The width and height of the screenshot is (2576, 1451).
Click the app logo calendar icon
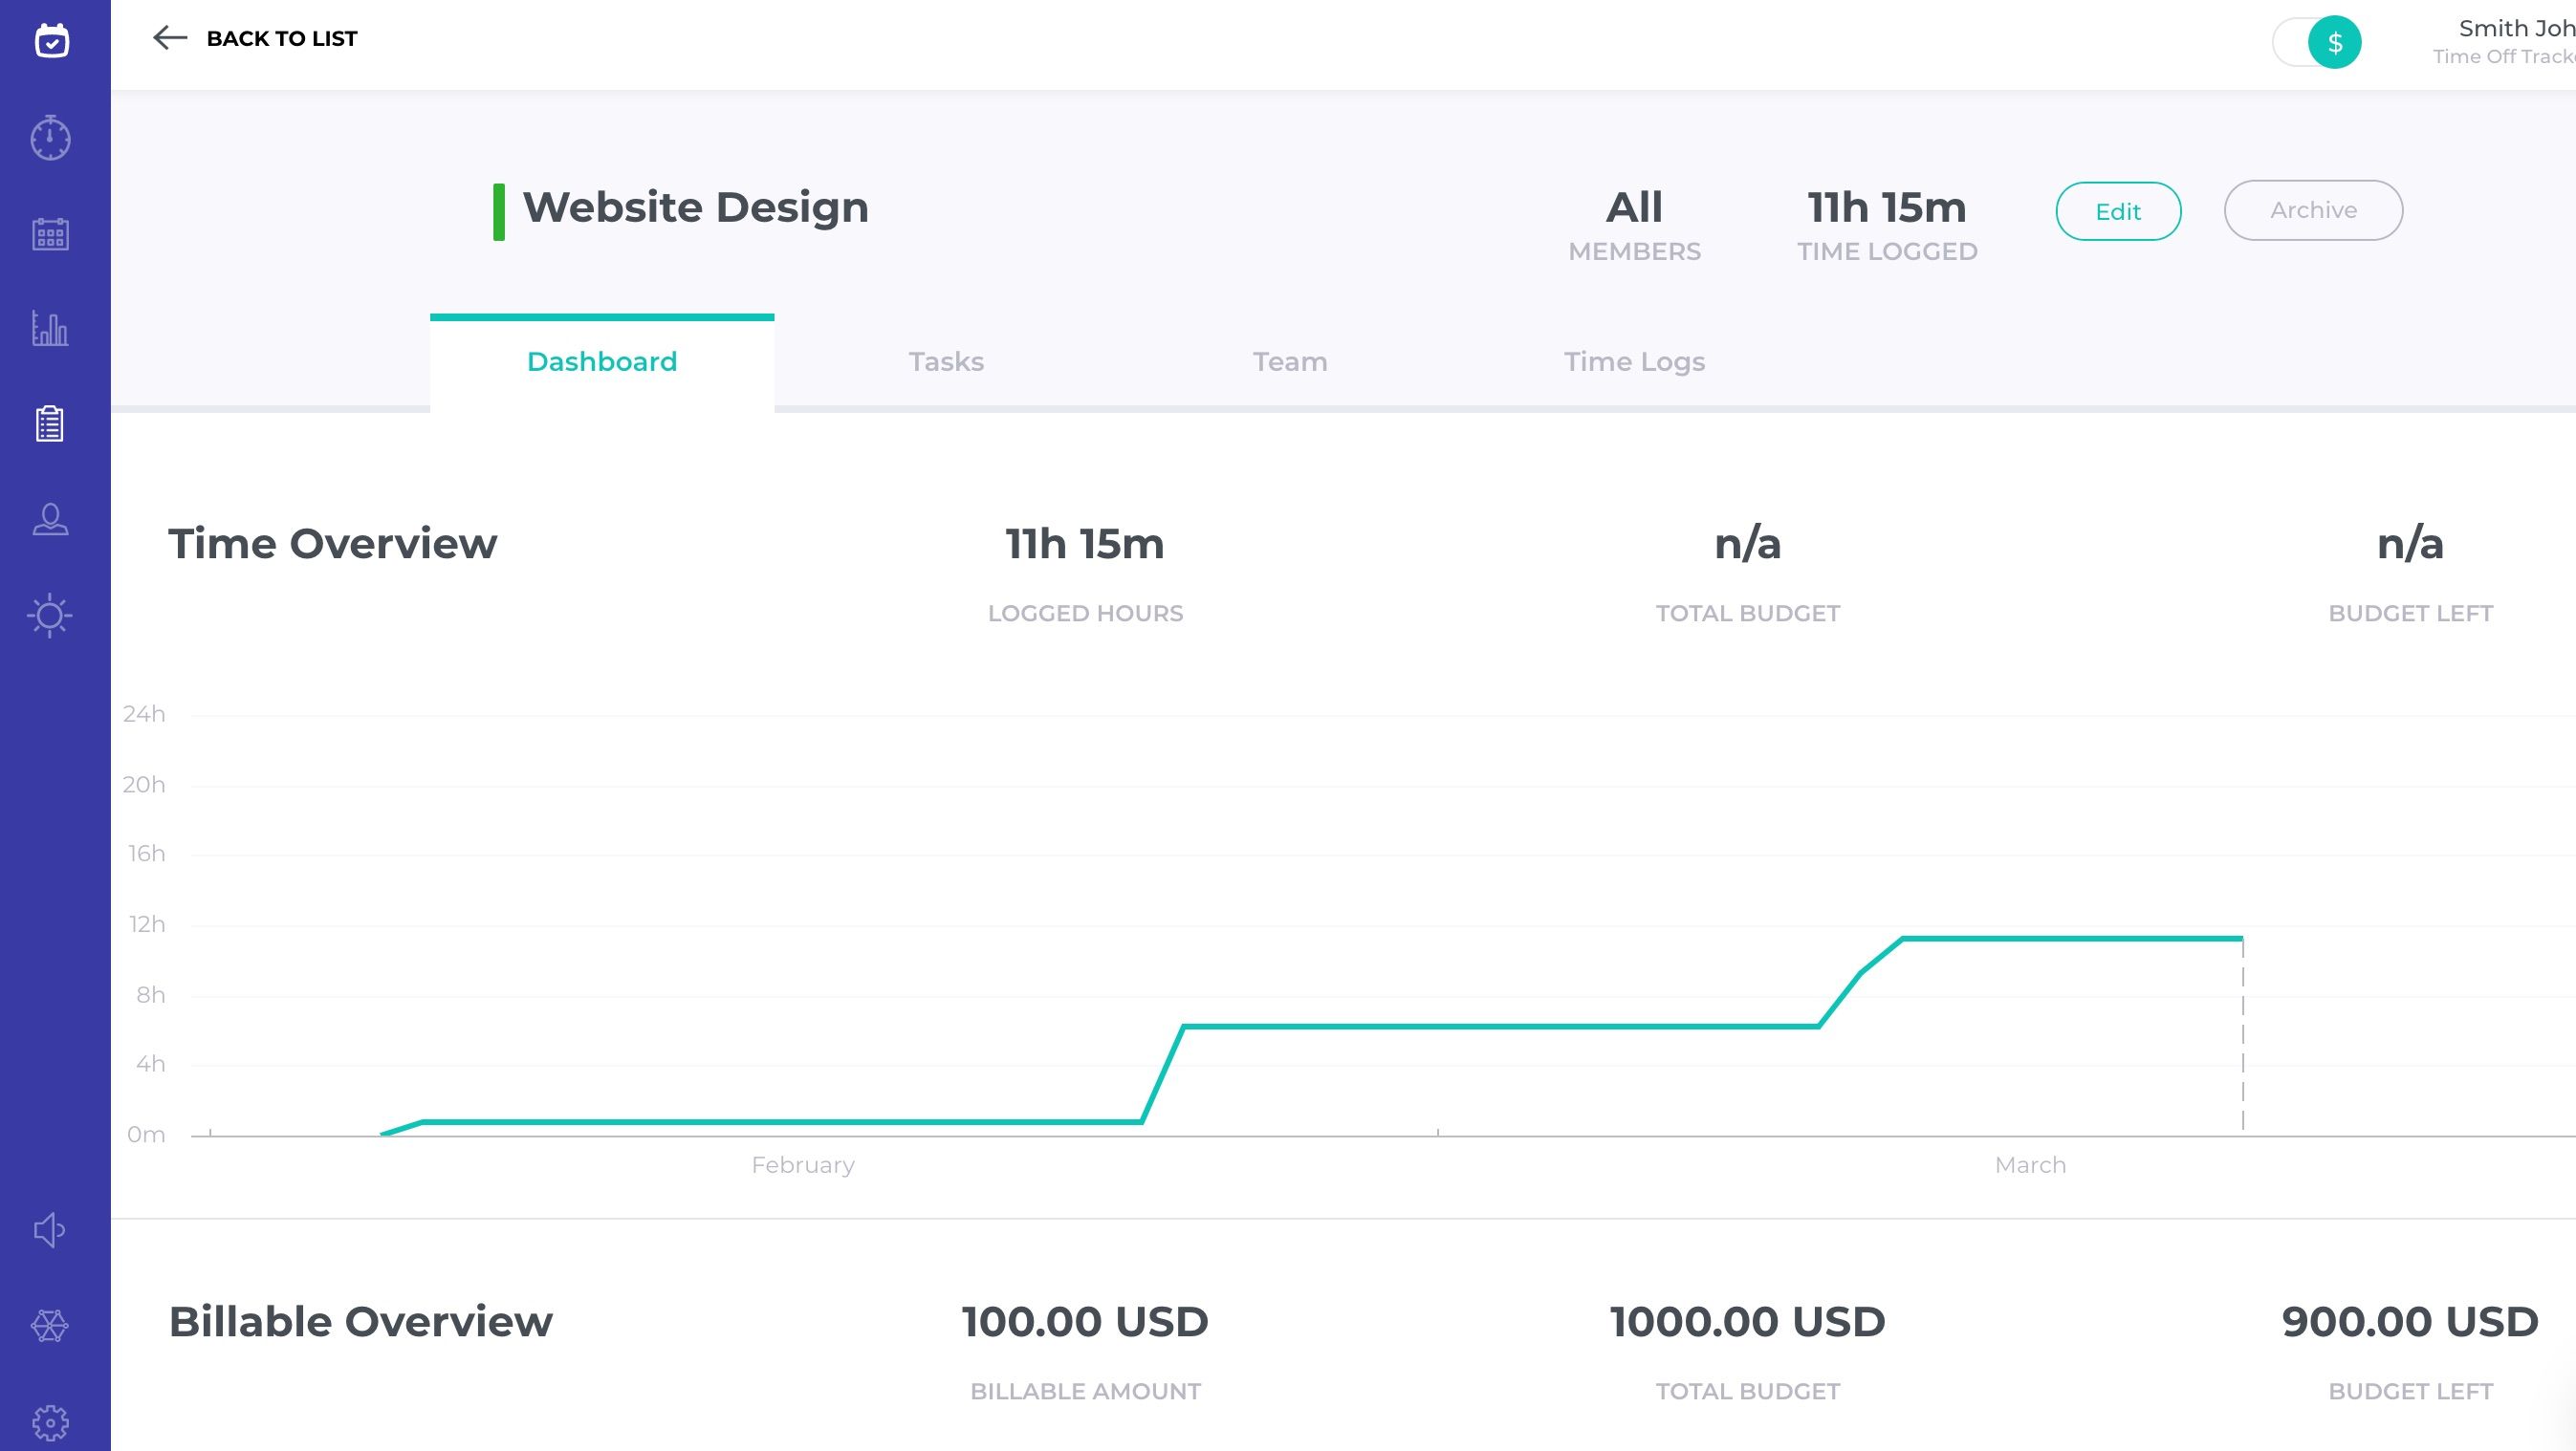point(51,41)
